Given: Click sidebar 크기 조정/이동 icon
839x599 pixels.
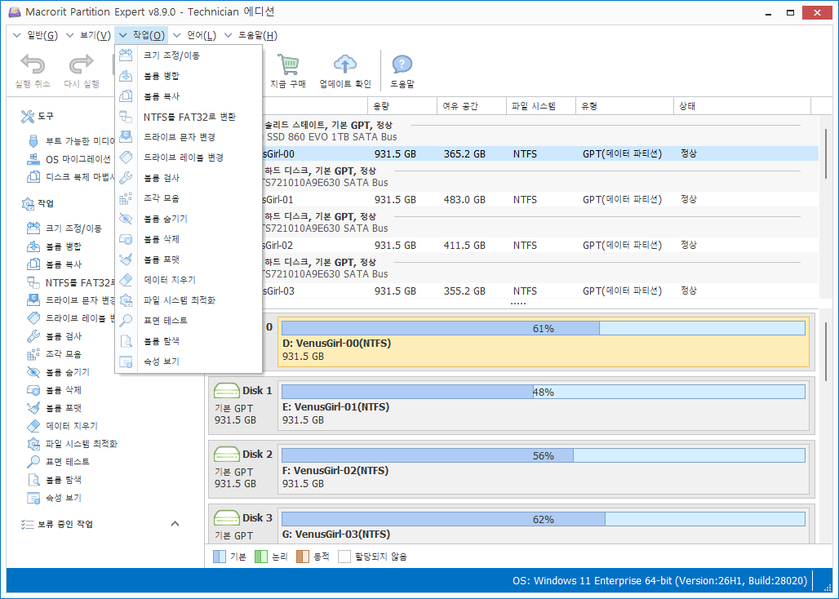Looking at the screenshot, I should (x=33, y=229).
